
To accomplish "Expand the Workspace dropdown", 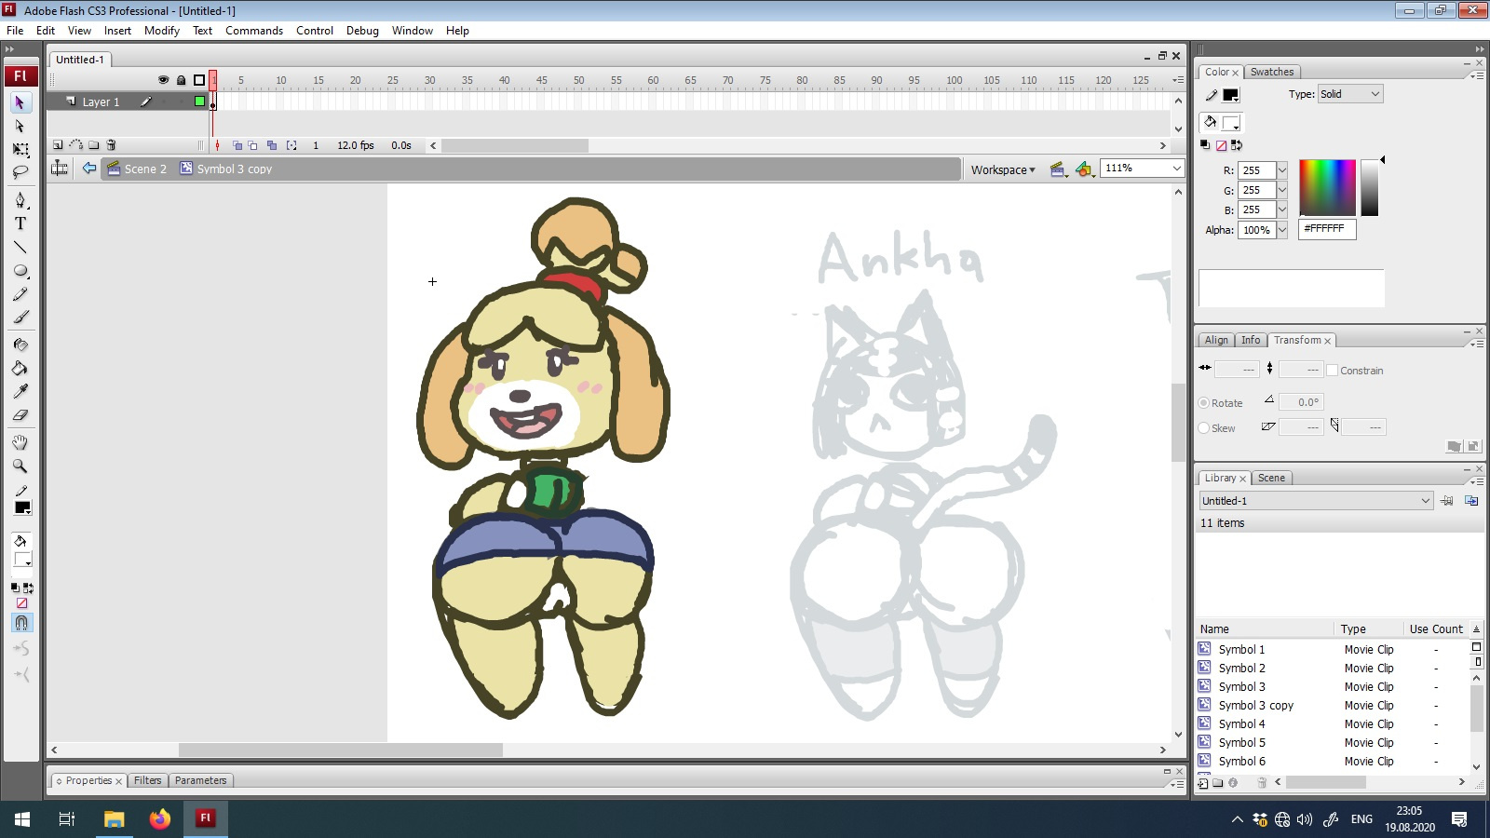I will (x=1003, y=169).
